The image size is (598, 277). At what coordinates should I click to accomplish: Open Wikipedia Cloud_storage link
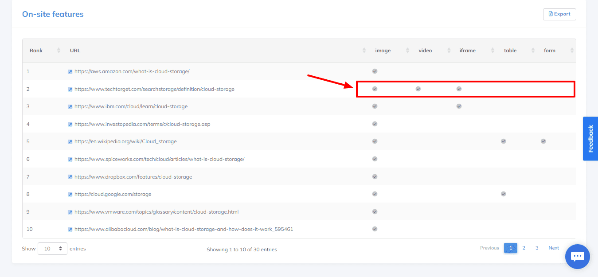(125, 142)
